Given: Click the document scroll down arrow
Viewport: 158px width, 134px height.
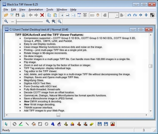Looking at the screenshot, I should 151,111.
